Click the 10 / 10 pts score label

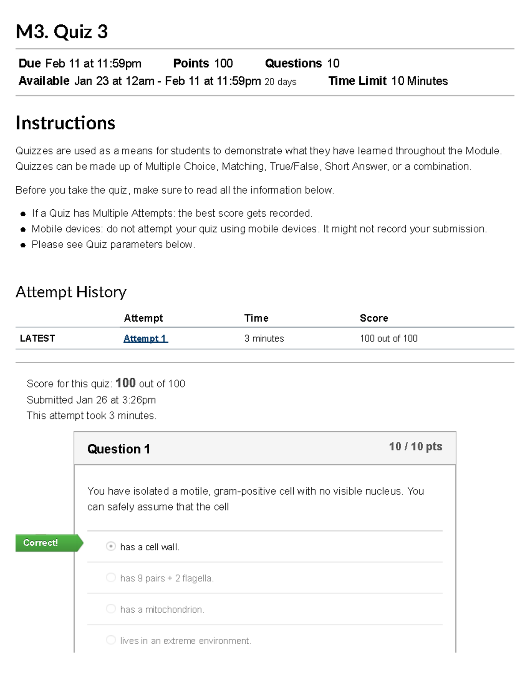tap(415, 446)
